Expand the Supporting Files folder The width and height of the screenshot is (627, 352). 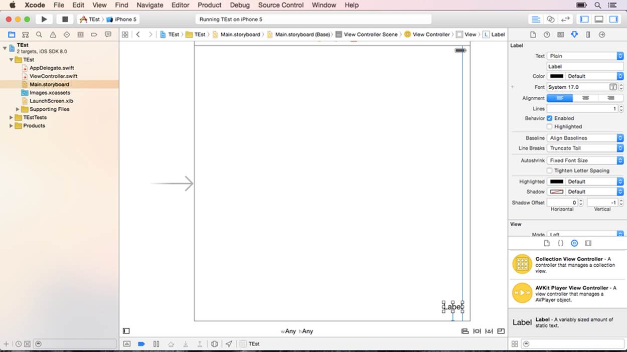click(x=18, y=109)
